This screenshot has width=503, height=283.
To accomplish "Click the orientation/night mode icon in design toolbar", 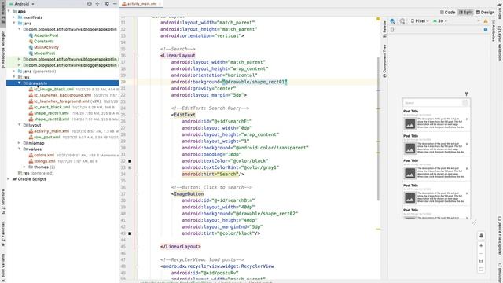I will (402, 21).
